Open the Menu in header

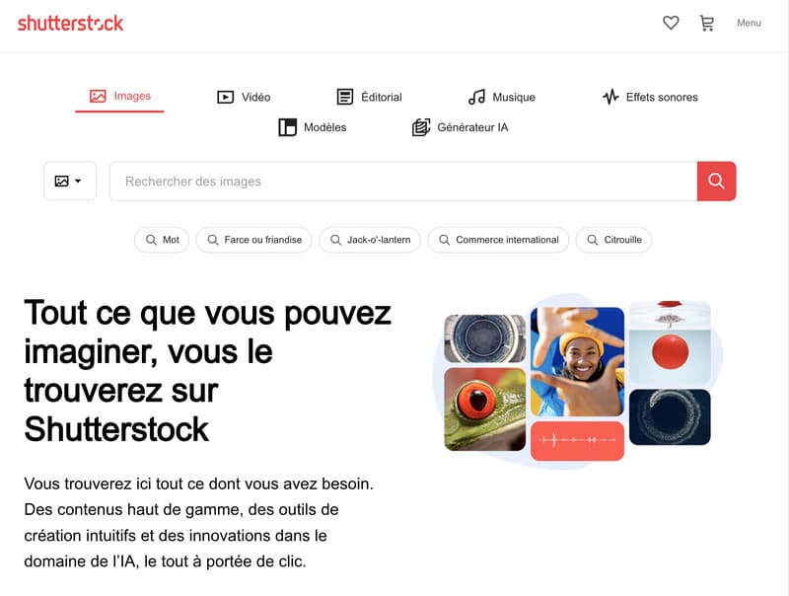click(x=749, y=23)
